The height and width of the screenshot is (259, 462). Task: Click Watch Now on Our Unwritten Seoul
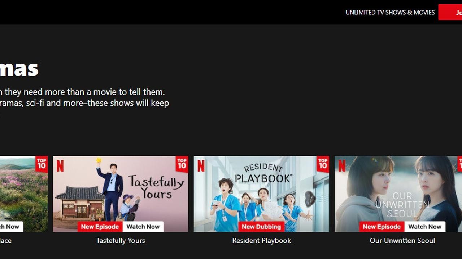(x=425, y=227)
